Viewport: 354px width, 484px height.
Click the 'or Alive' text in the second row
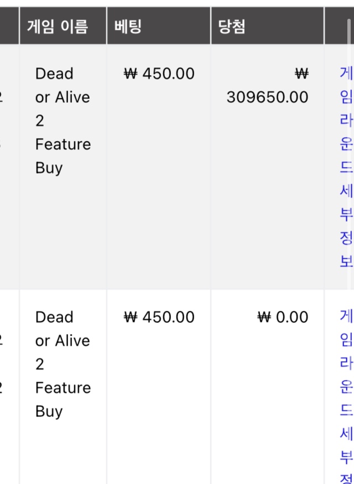[x=63, y=341]
